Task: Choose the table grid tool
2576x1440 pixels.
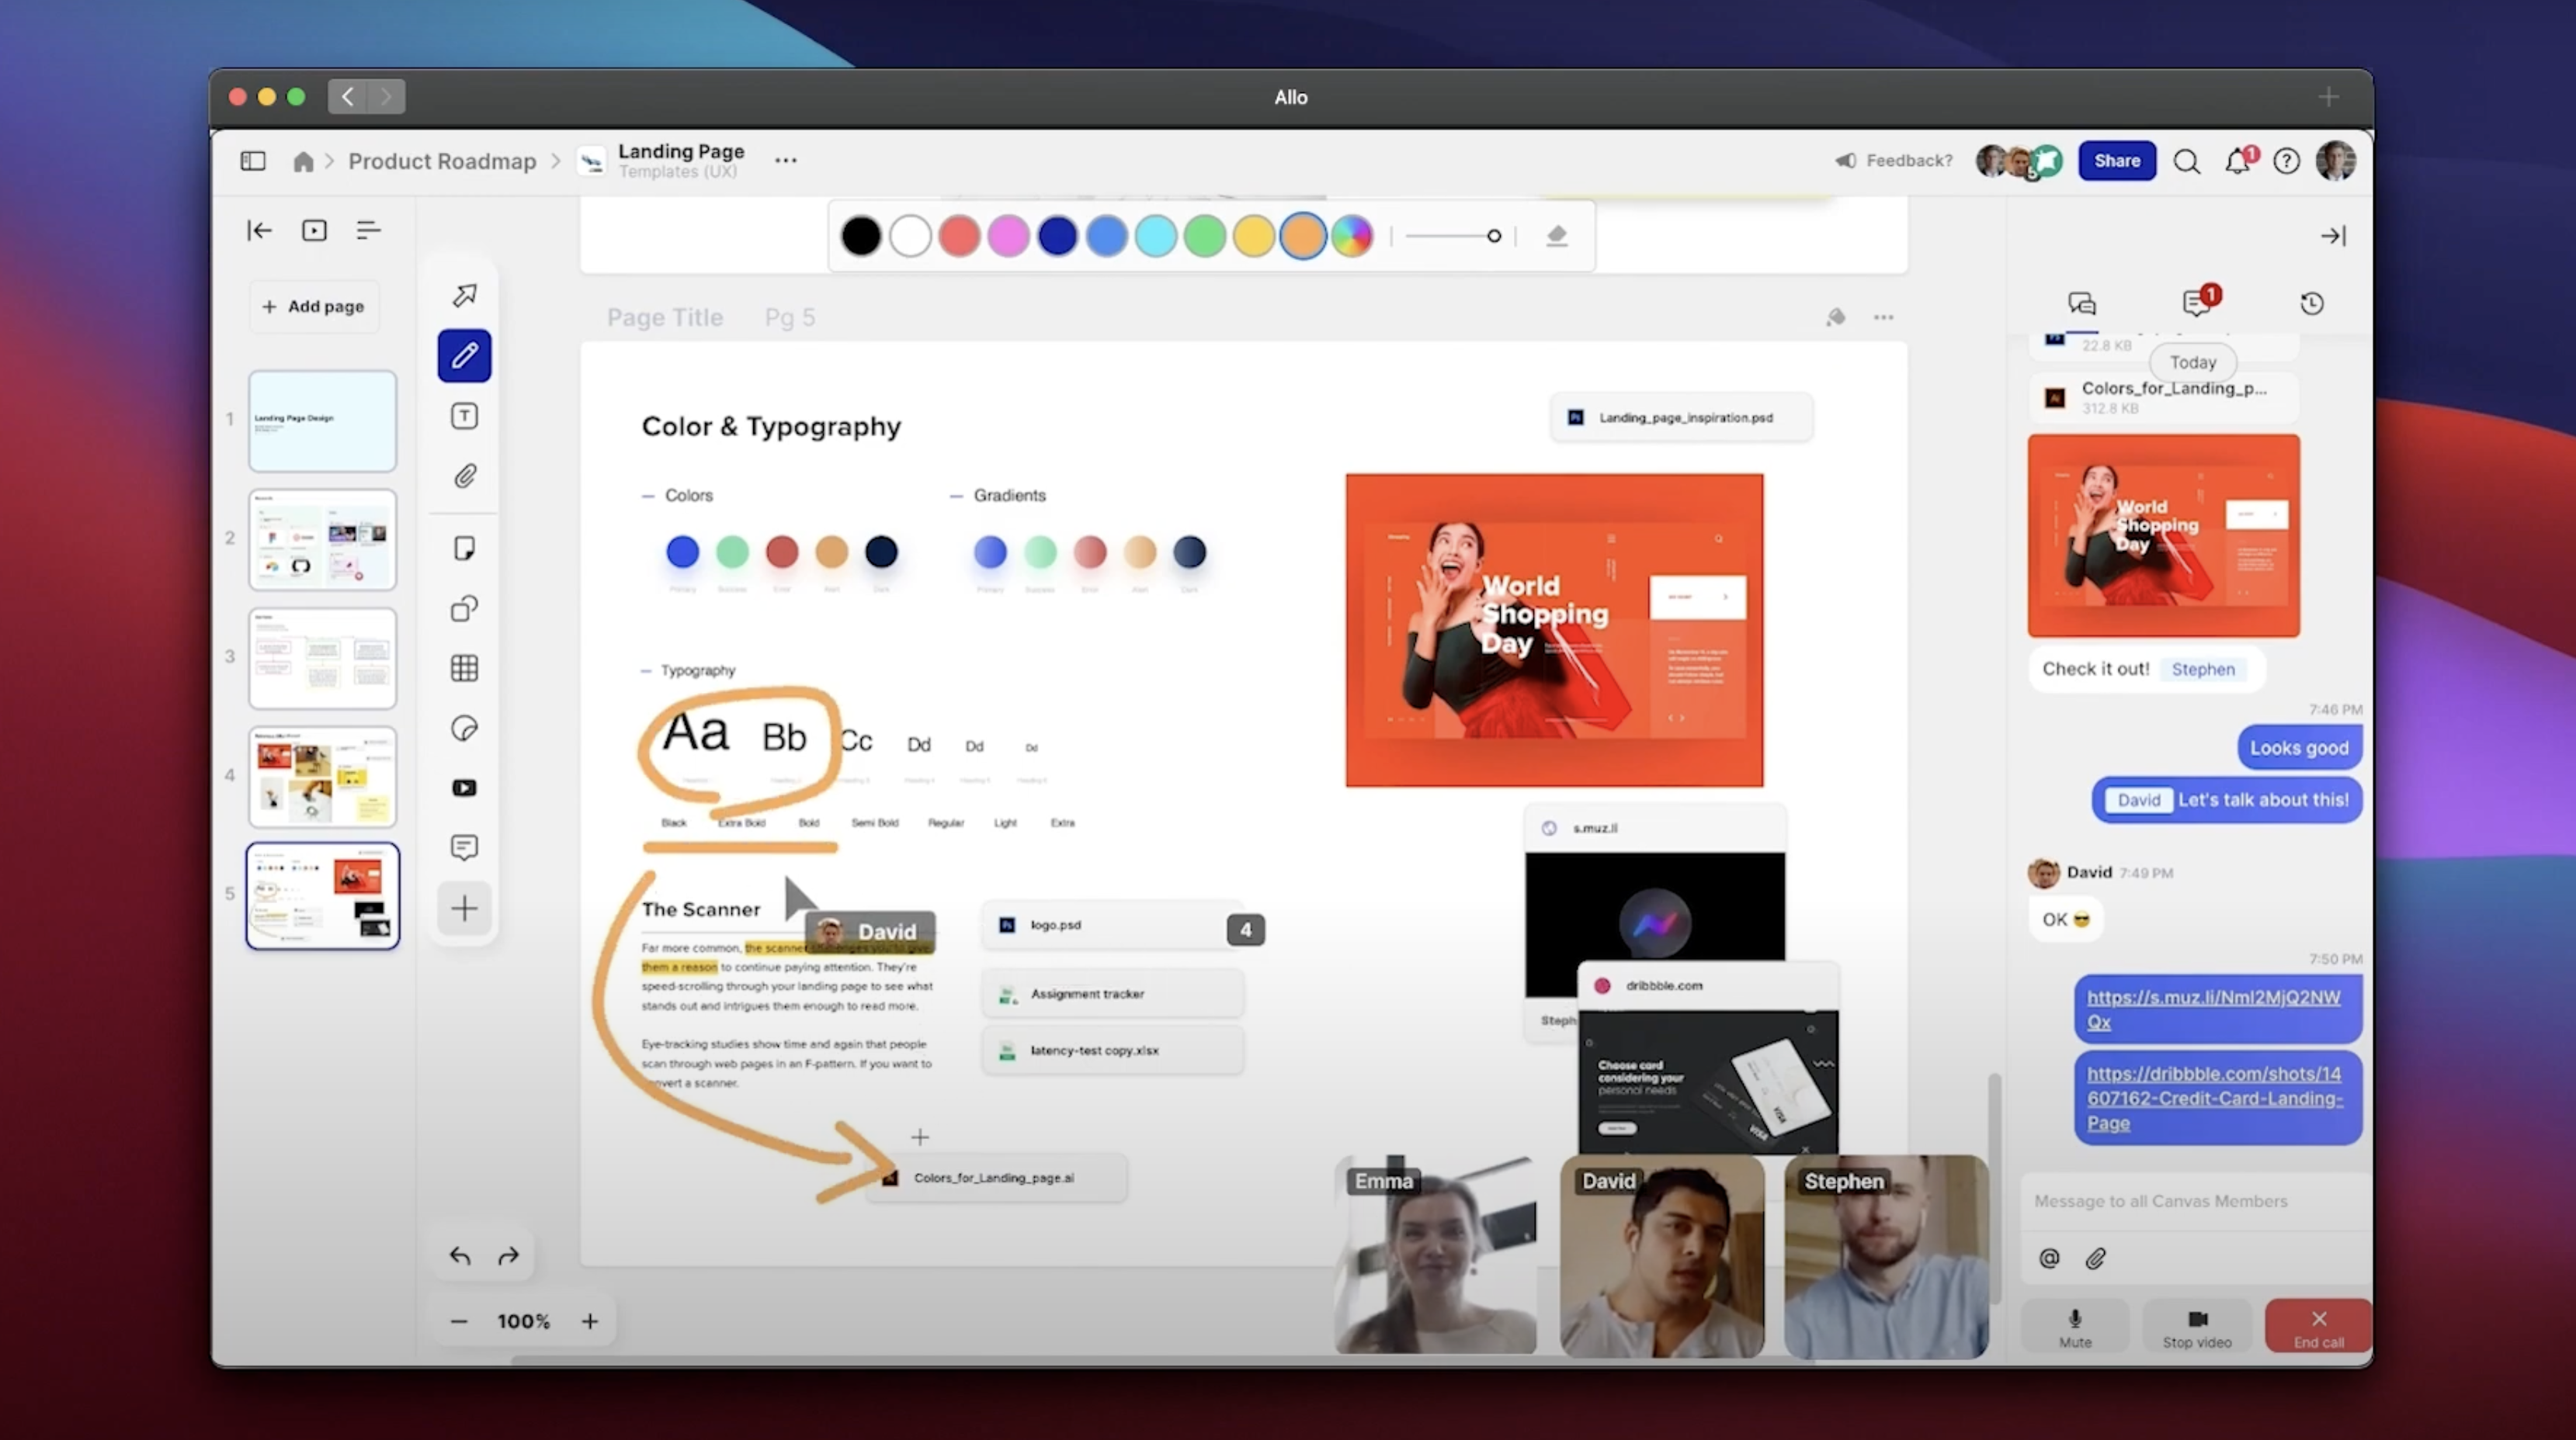Action: 464,669
